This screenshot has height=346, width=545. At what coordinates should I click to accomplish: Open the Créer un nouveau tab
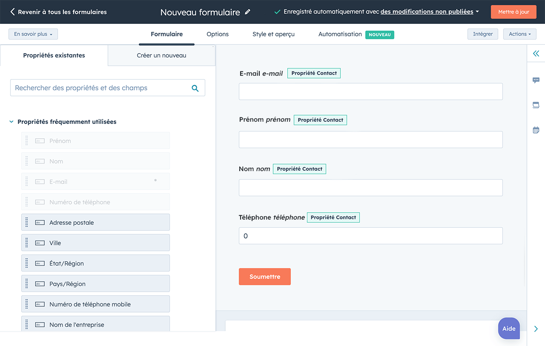click(x=161, y=55)
